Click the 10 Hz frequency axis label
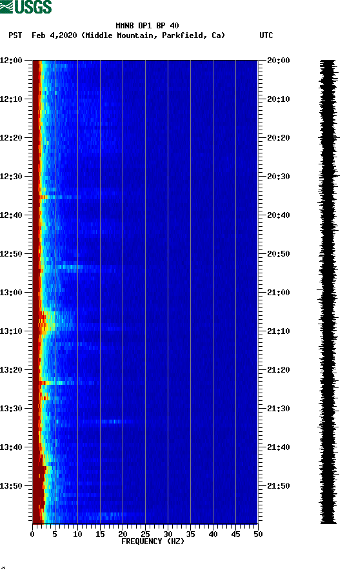This screenshot has height=575, width=356. pyautogui.click(x=77, y=534)
